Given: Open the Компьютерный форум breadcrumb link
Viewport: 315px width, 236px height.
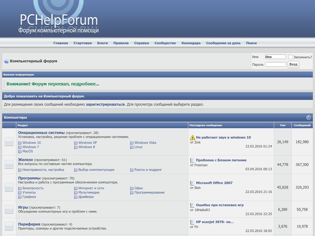Looking at the screenshot, I should [34, 61].
